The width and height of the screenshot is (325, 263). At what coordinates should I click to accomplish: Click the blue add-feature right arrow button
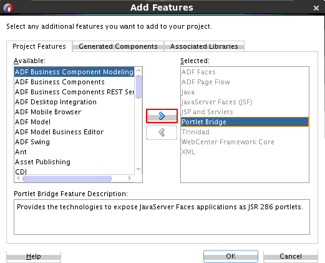tap(162, 116)
